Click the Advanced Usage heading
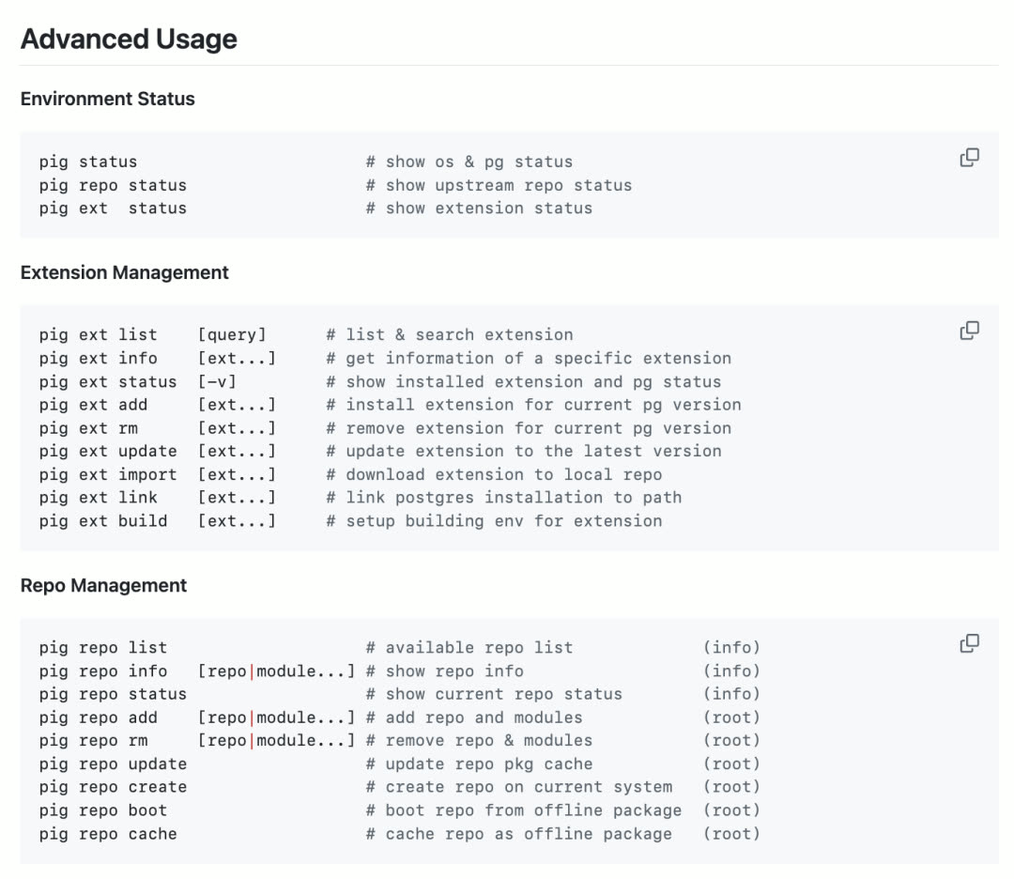 tap(129, 39)
